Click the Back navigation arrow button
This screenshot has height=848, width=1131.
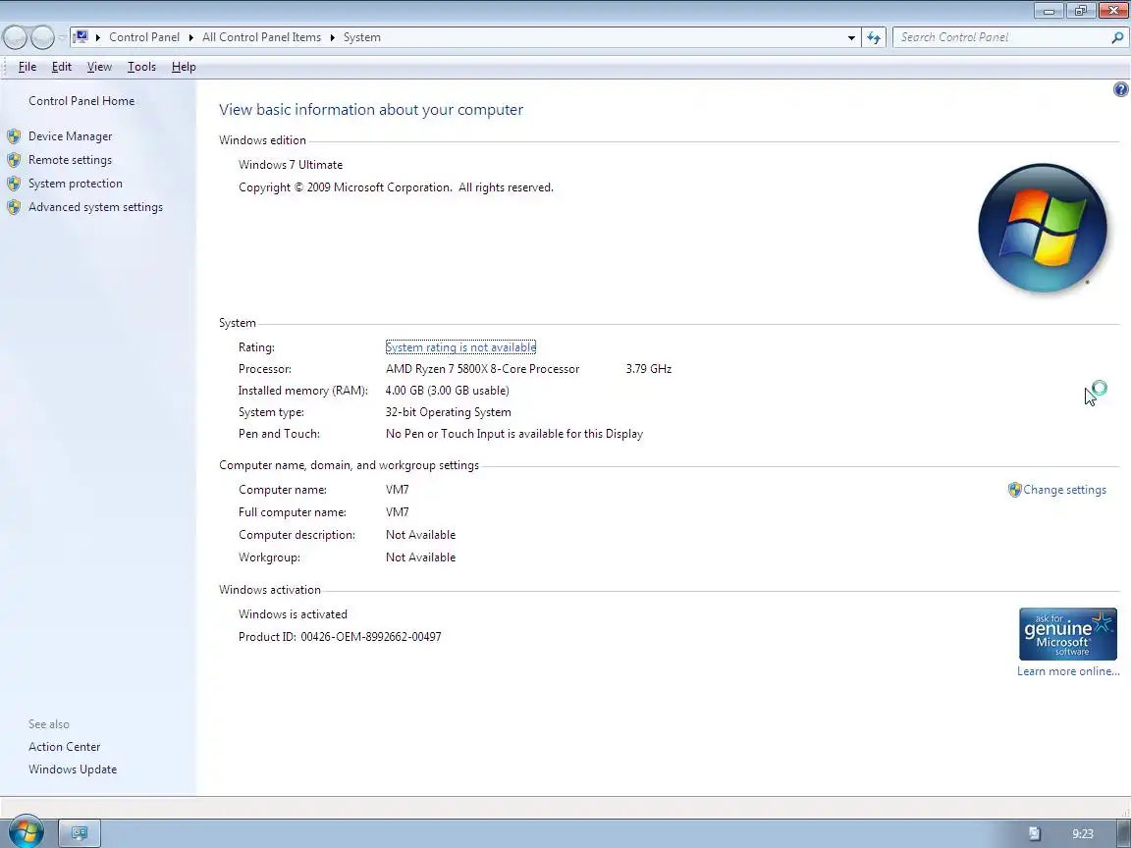[15, 37]
